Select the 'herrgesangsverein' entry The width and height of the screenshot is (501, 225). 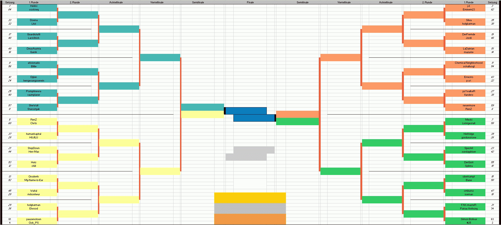point(37,81)
